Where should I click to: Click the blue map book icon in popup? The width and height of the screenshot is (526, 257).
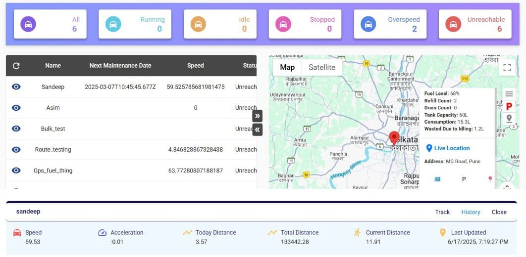437,179
